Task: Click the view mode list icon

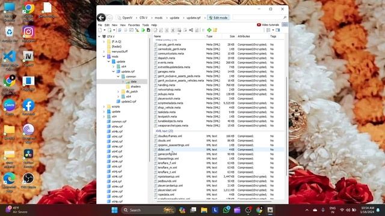Action: (268, 30)
